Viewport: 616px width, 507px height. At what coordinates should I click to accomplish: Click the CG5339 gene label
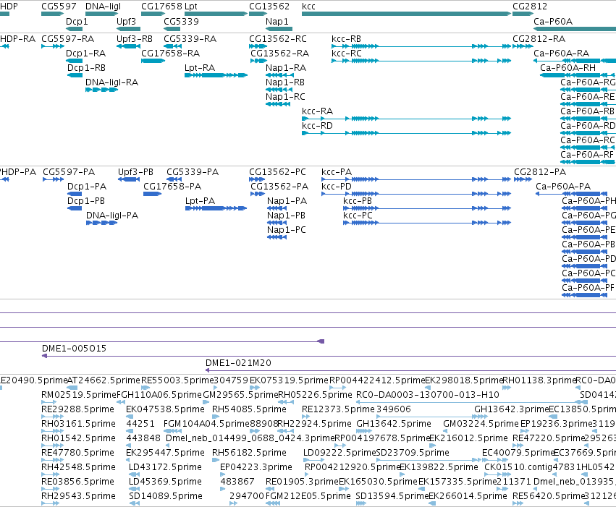click(181, 22)
